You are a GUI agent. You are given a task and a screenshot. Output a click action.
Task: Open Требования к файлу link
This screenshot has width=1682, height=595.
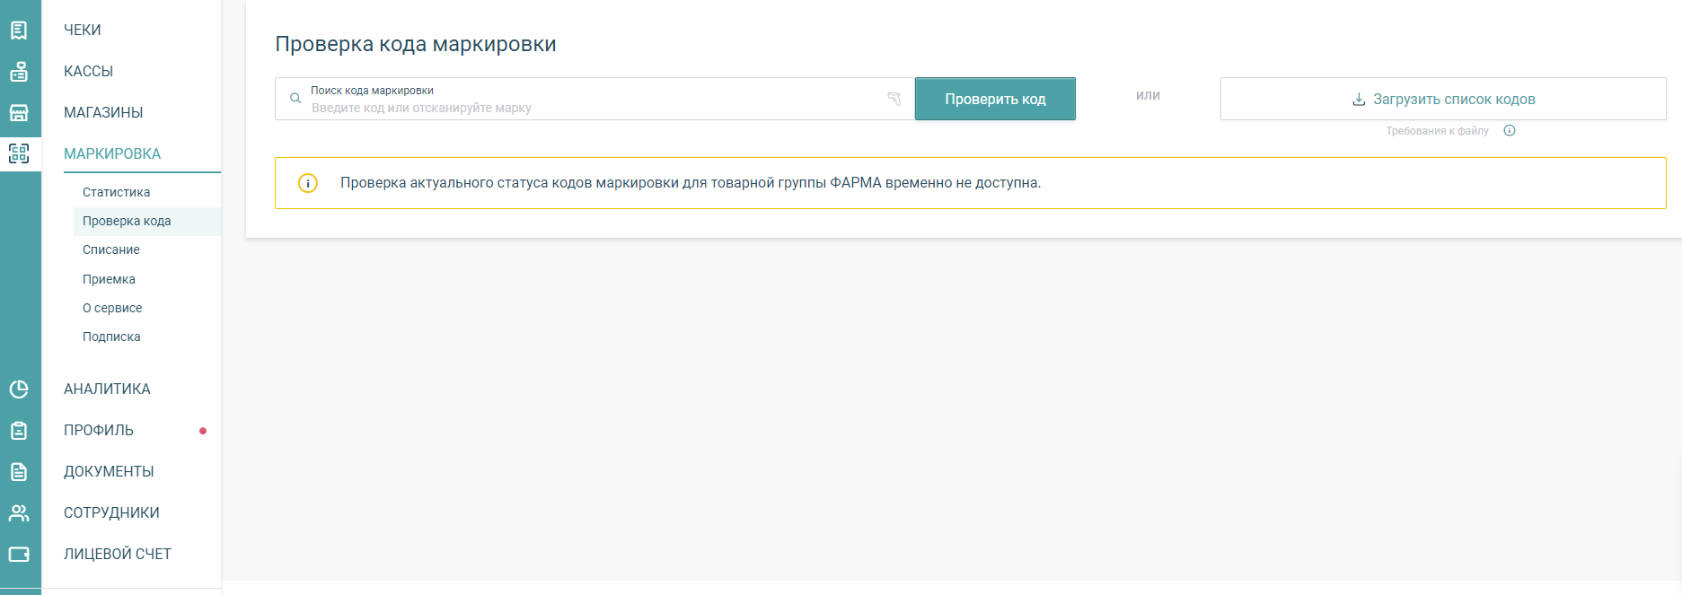pos(1437,131)
